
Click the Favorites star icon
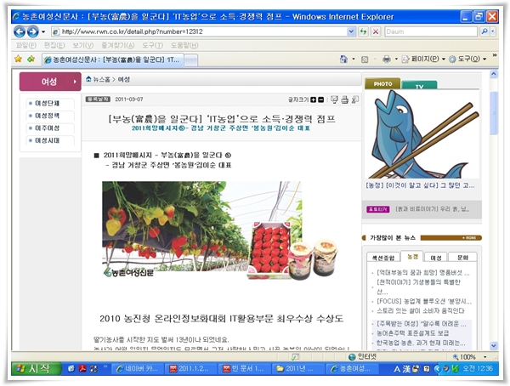point(18,59)
